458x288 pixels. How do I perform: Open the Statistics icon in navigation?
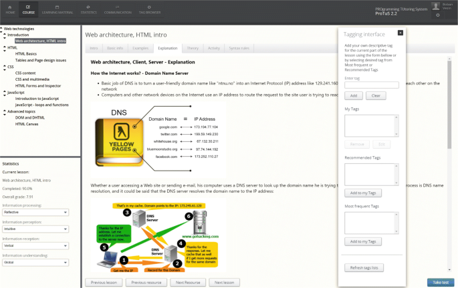88,9
